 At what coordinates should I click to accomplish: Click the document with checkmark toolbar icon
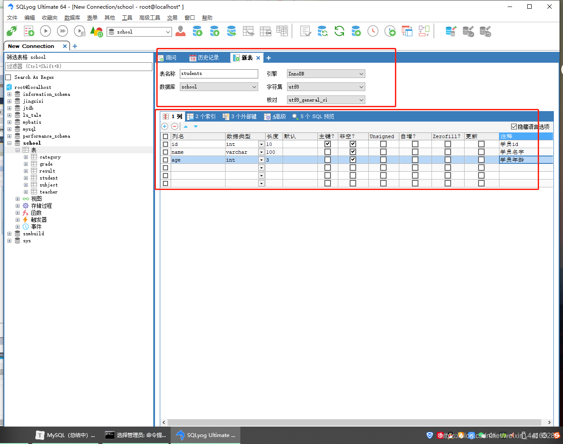tap(305, 31)
